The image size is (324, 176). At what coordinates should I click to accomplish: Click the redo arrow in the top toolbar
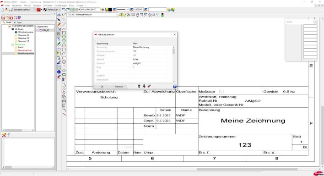[68, 10]
